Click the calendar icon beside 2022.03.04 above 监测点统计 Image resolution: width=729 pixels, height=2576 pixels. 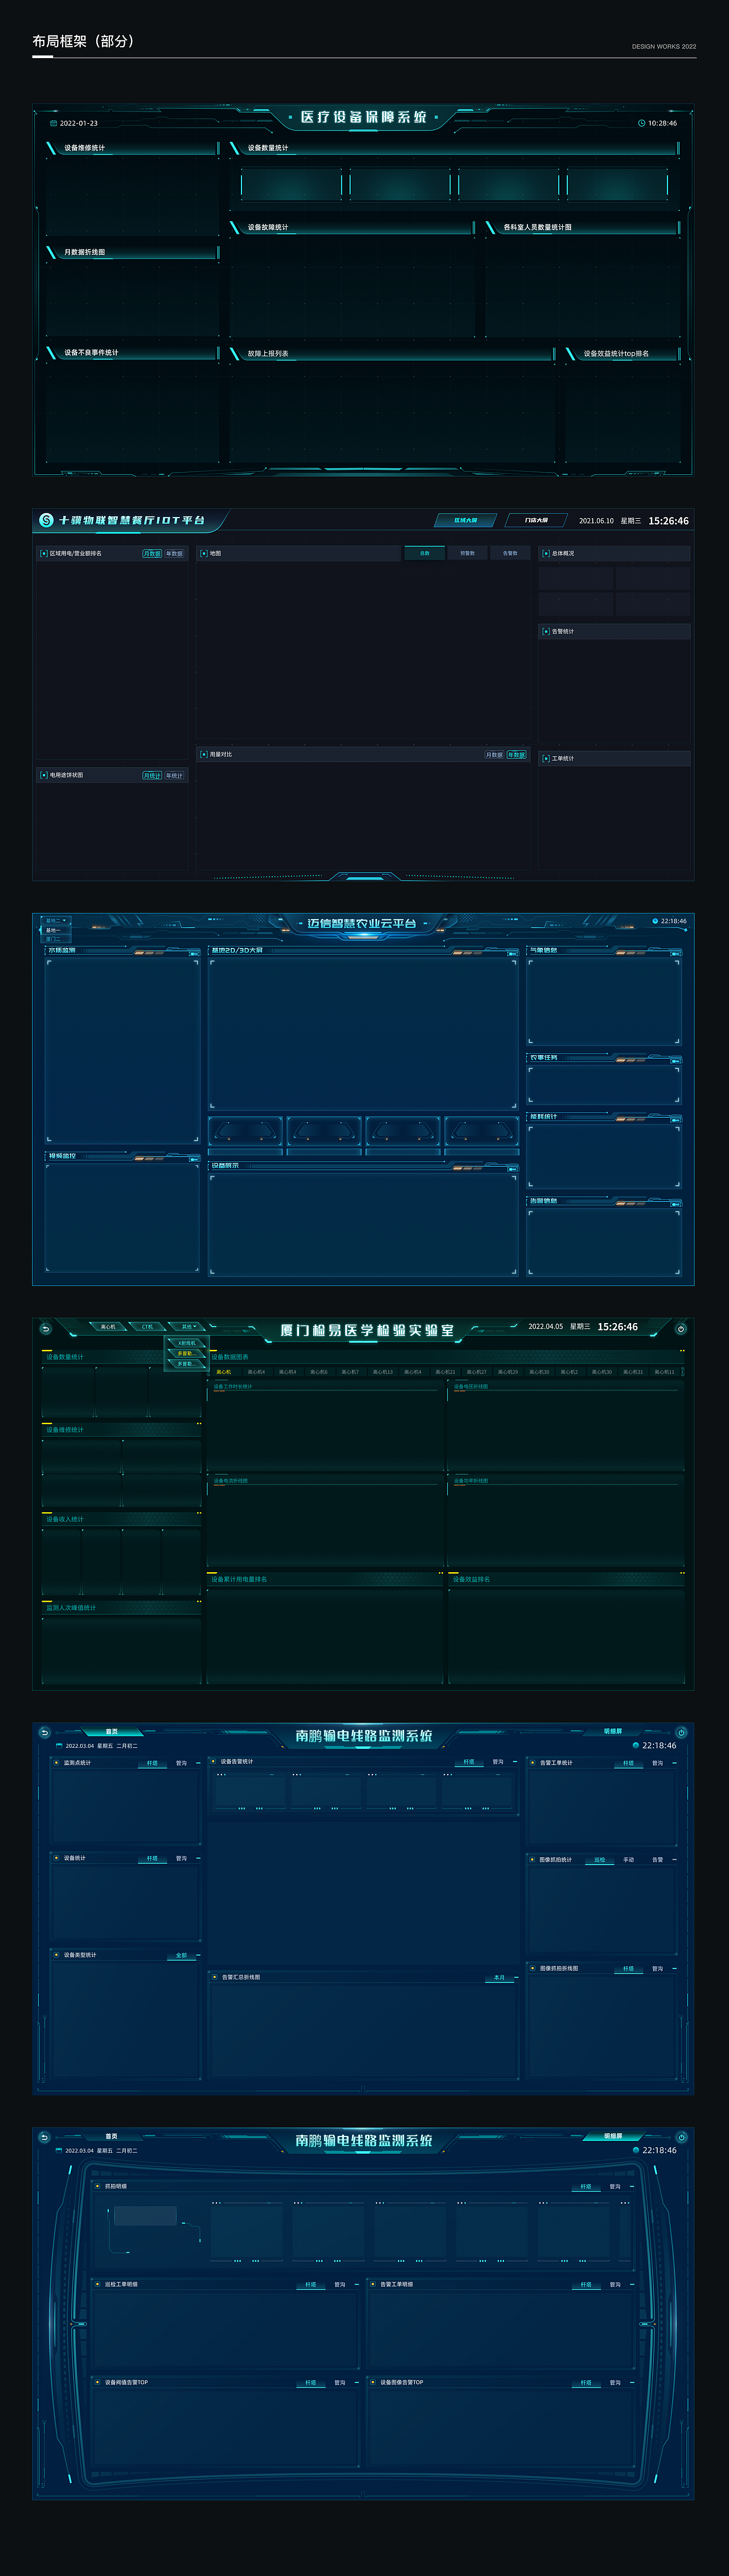[x=60, y=1746]
